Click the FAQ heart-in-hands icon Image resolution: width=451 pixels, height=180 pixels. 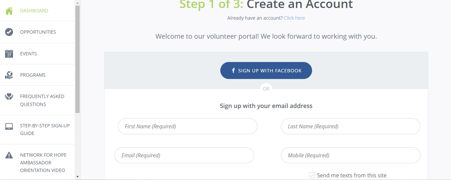click(x=9, y=97)
